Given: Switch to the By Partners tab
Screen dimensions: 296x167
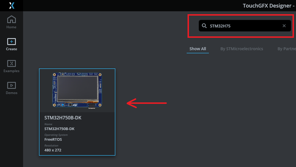Looking at the screenshot, I should point(287,49).
